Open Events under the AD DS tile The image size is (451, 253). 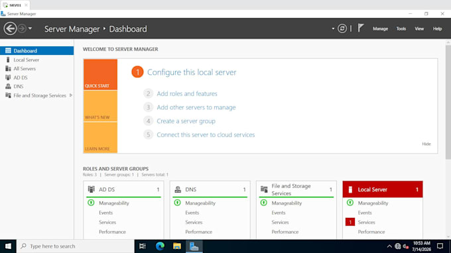[x=105, y=213]
